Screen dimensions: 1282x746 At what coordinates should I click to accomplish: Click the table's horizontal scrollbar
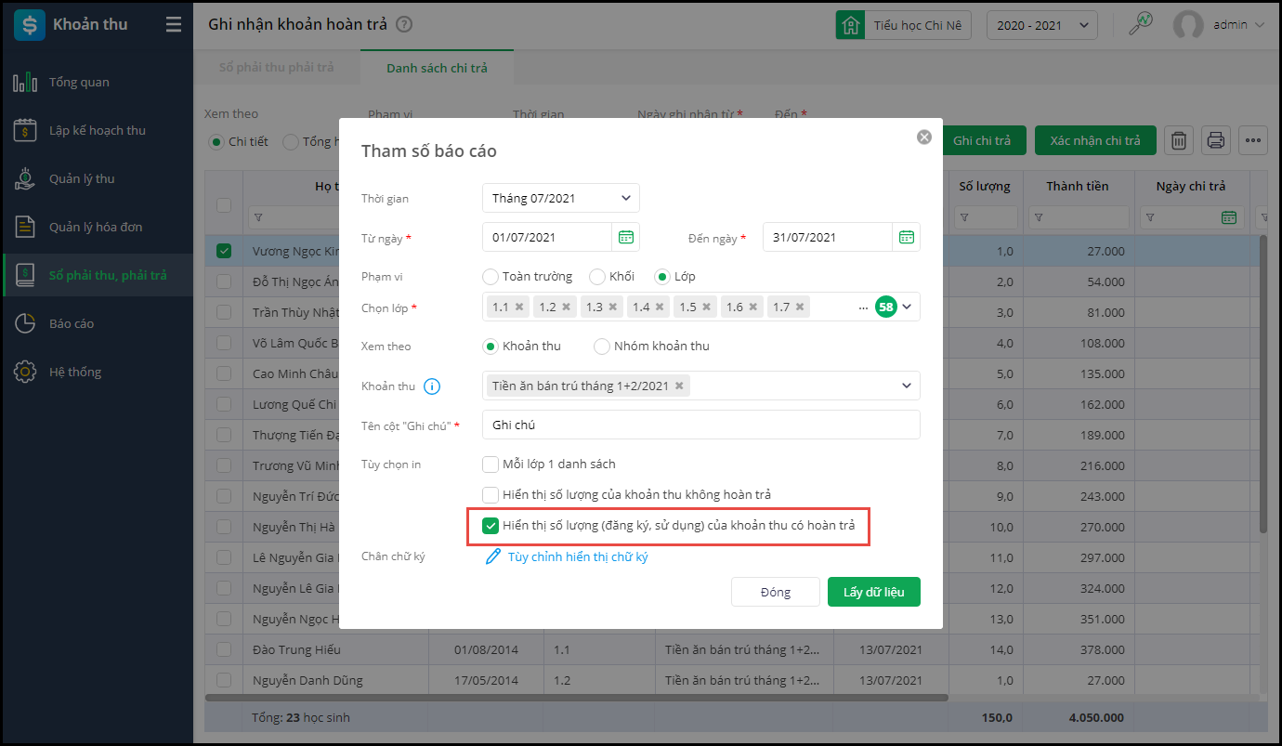click(577, 697)
